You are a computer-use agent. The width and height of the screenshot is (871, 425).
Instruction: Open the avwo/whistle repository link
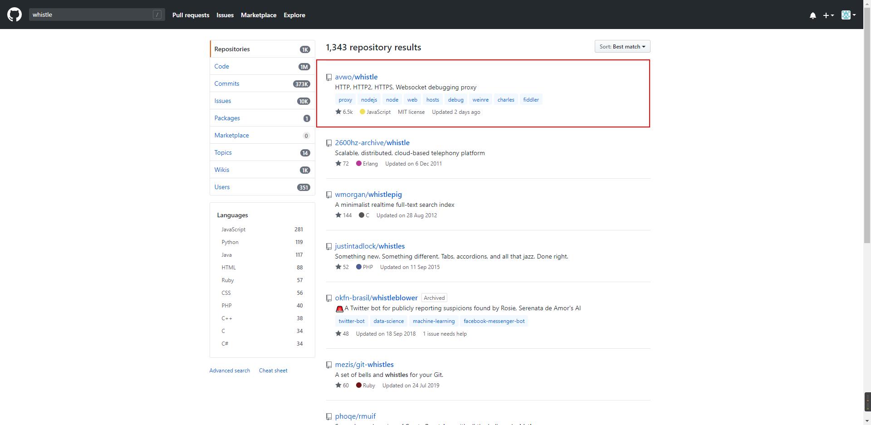(x=356, y=77)
